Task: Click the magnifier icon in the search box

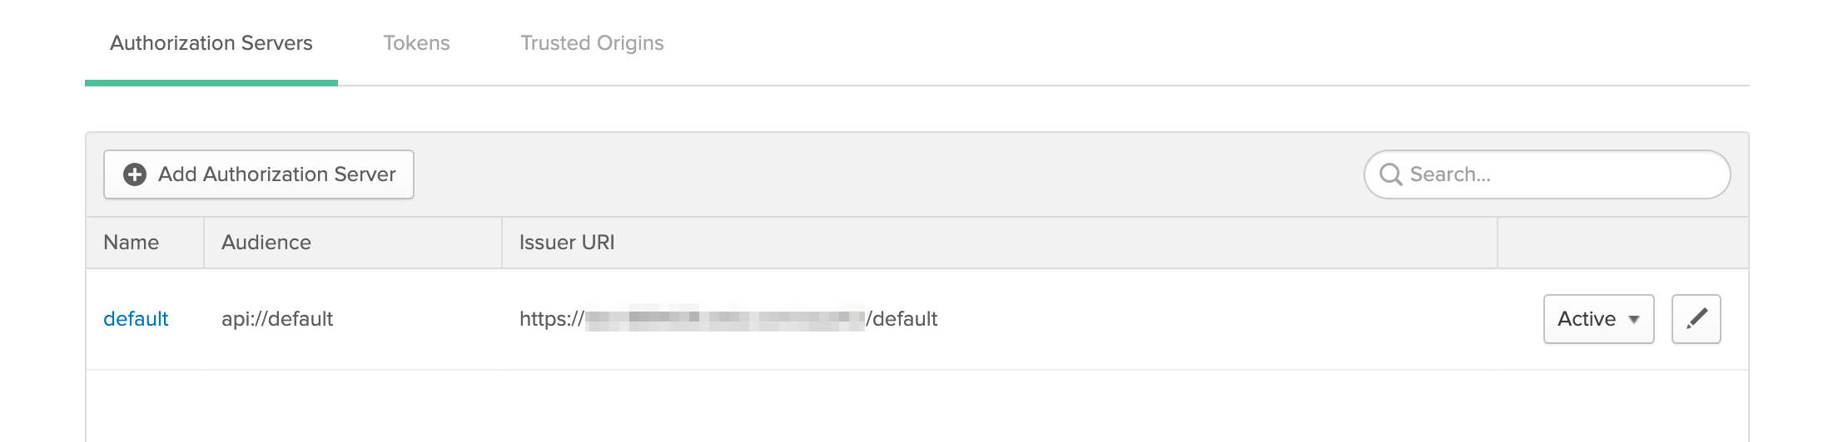Action: 1390,174
